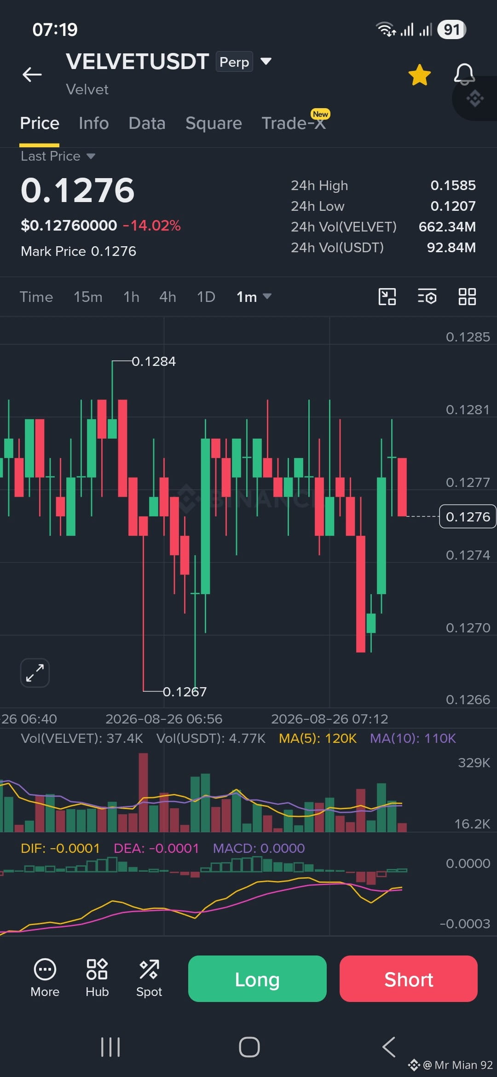Tap the 24h Vol(USDT) value 92.84M
The width and height of the screenshot is (497, 1077).
click(x=451, y=248)
